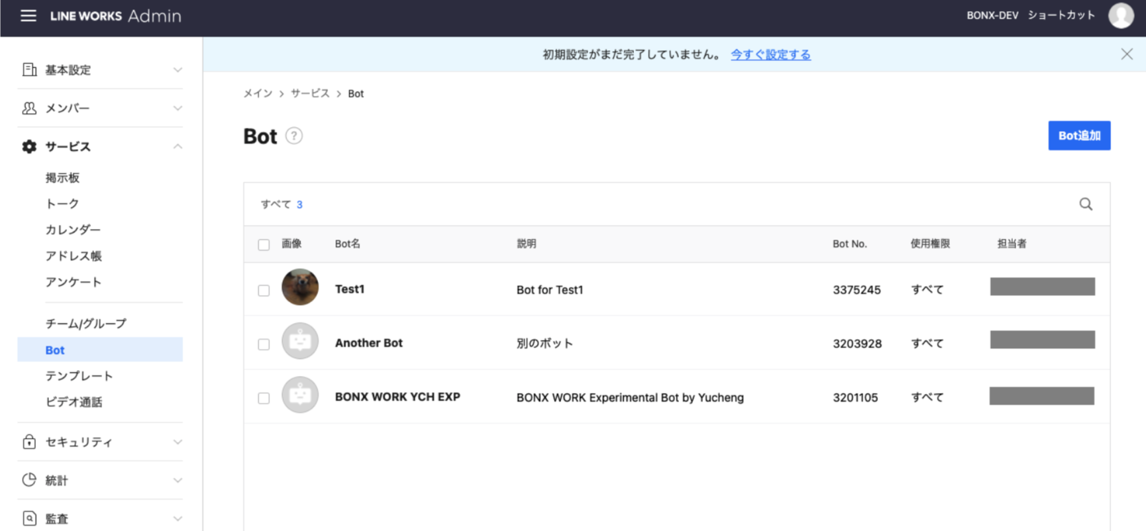Click the 統計 pie chart icon
This screenshot has width=1146, height=531.
[29, 480]
